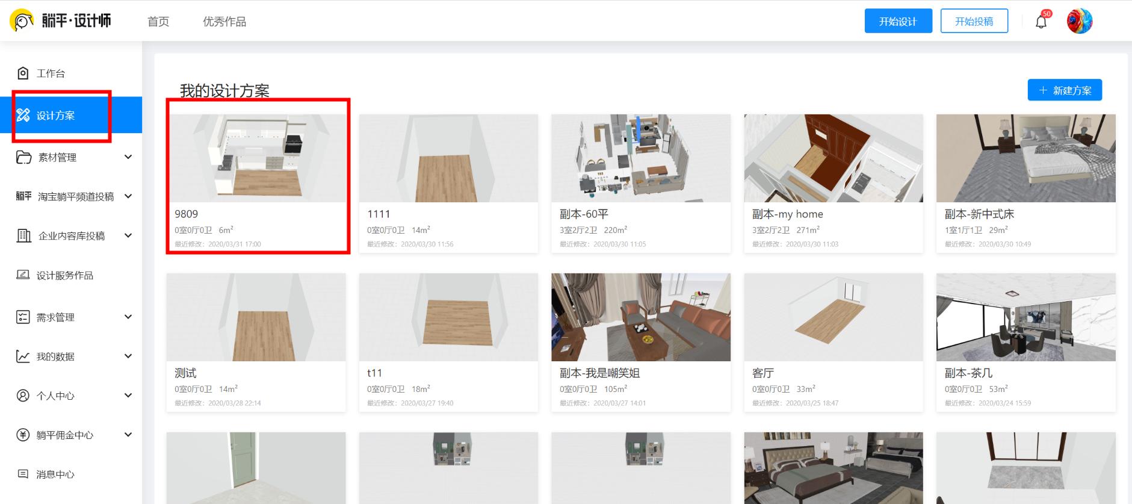Screen dimensions: 1132x504
Task: Select the 工作台 workbench icon
Action: 23,73
